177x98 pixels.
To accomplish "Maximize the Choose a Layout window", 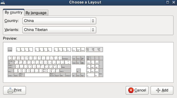I will click(x=168, y=2).
